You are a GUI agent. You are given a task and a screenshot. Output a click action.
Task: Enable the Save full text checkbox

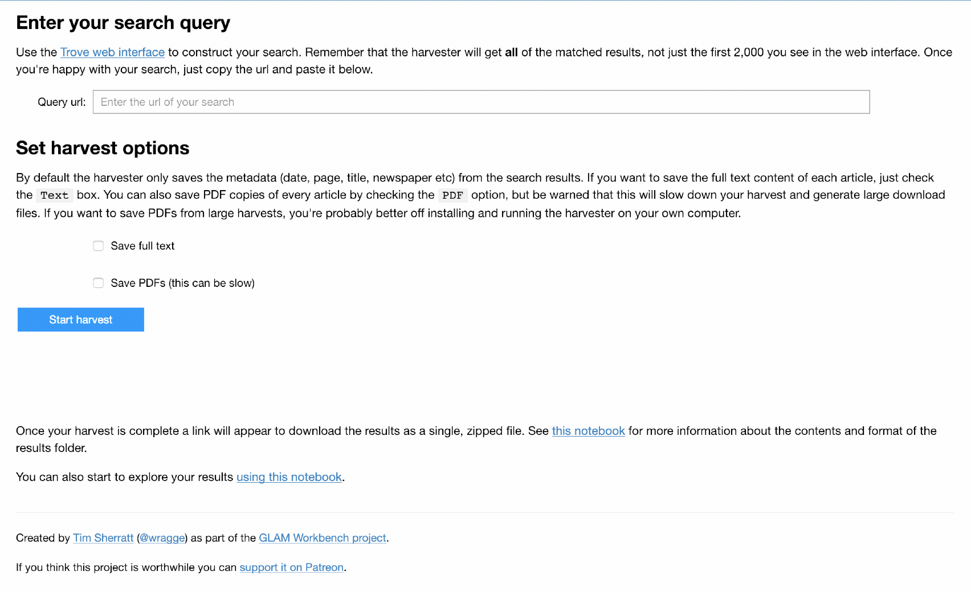coord(99,246)
